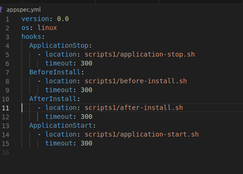Click scripts1/application-start.sh path
This screenshot has width=243, height=174.
(x=142, y=135)
